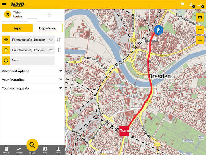Favourite the Hauptbahnhof, Dresden stop star
The width and height of the screenshot is (206, 155).
tap(51, 50)
